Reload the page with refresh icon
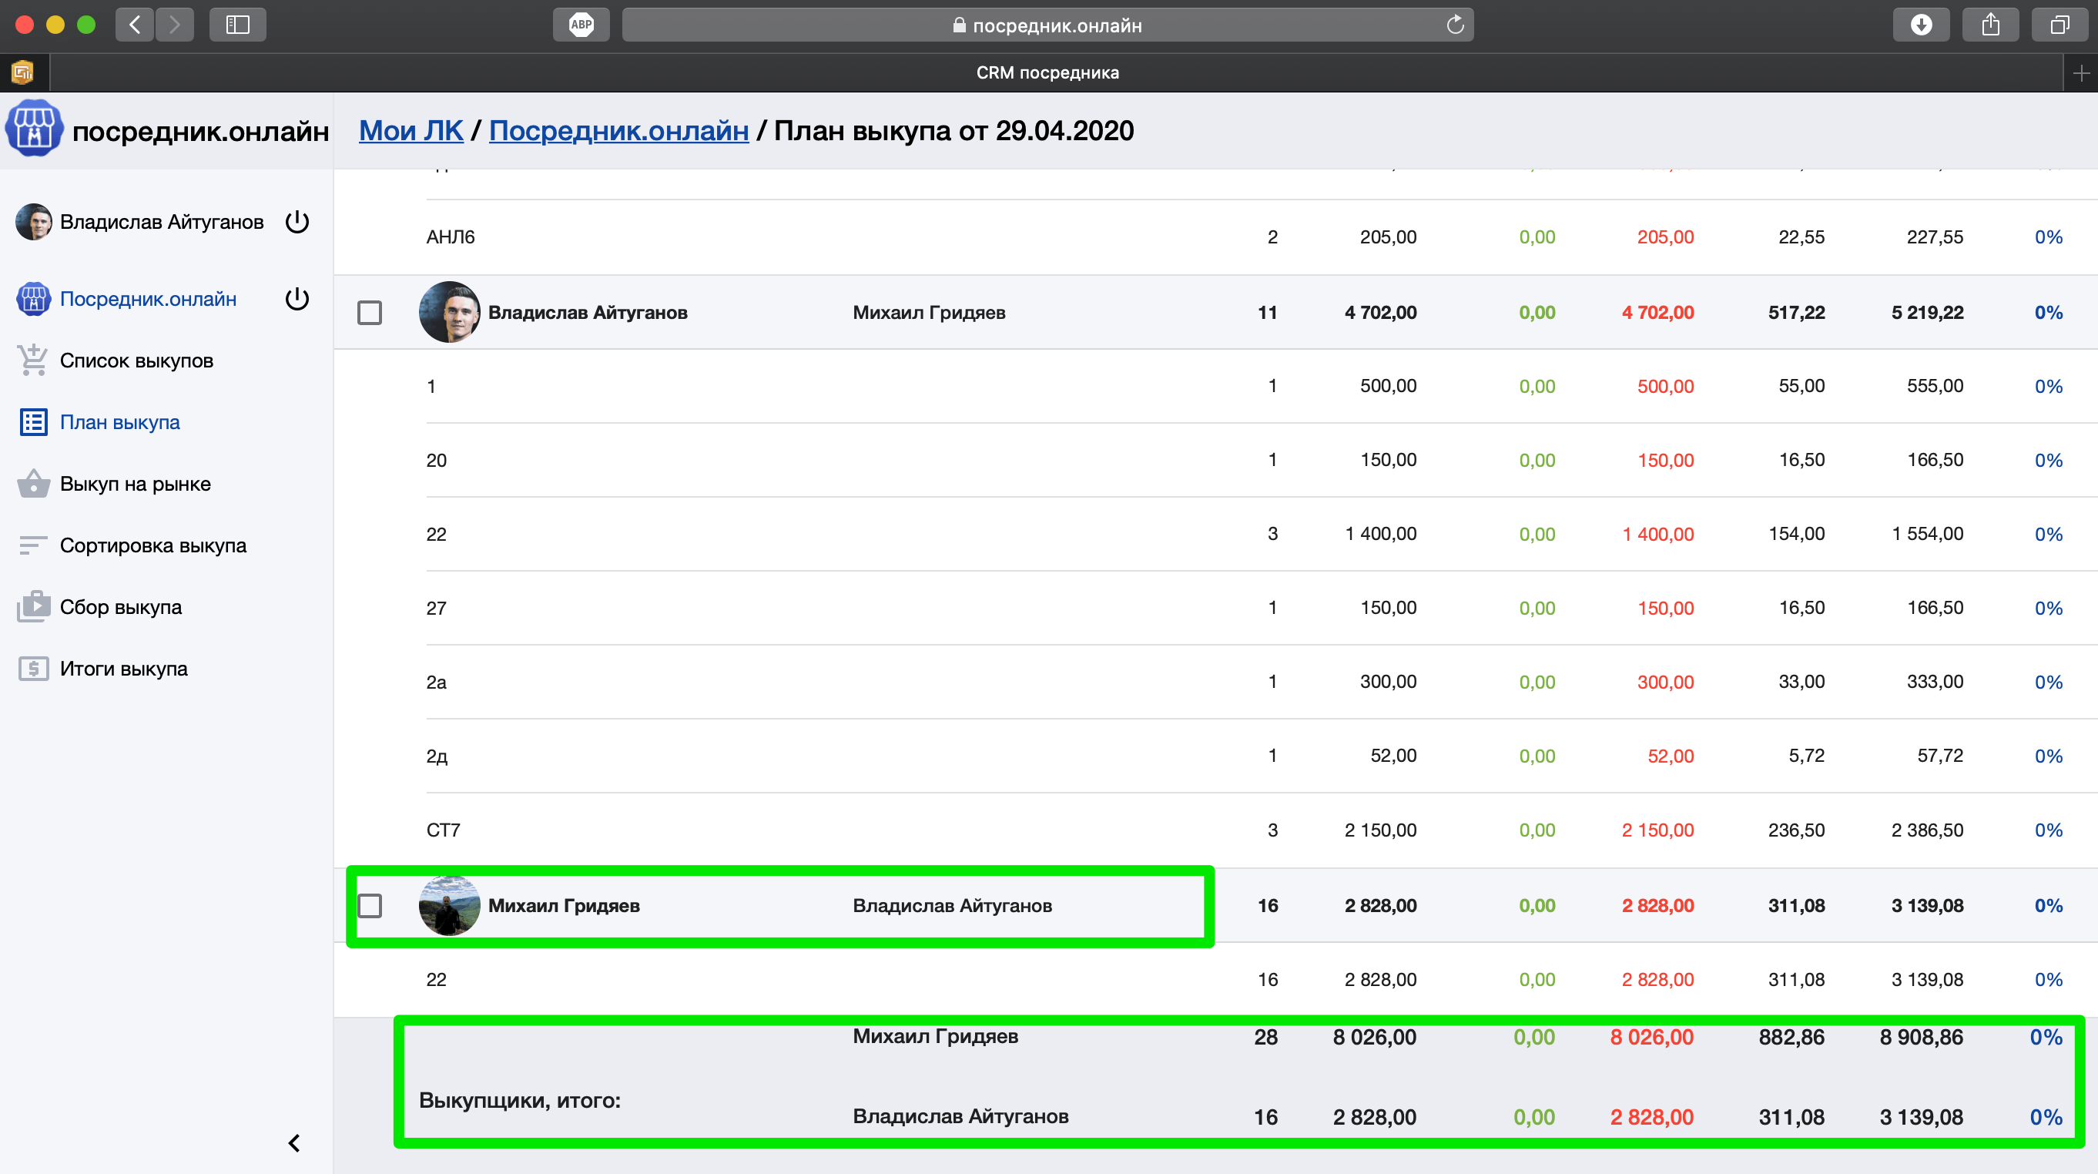Screen dimensions: 2098x1174 (1455, 25)
